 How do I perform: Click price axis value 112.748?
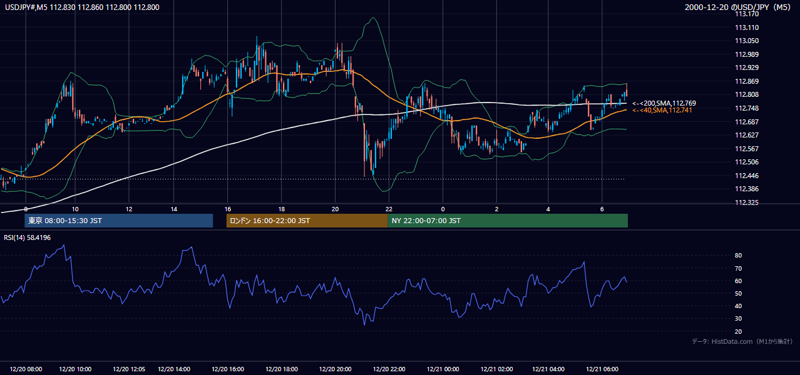pos(747,108)
